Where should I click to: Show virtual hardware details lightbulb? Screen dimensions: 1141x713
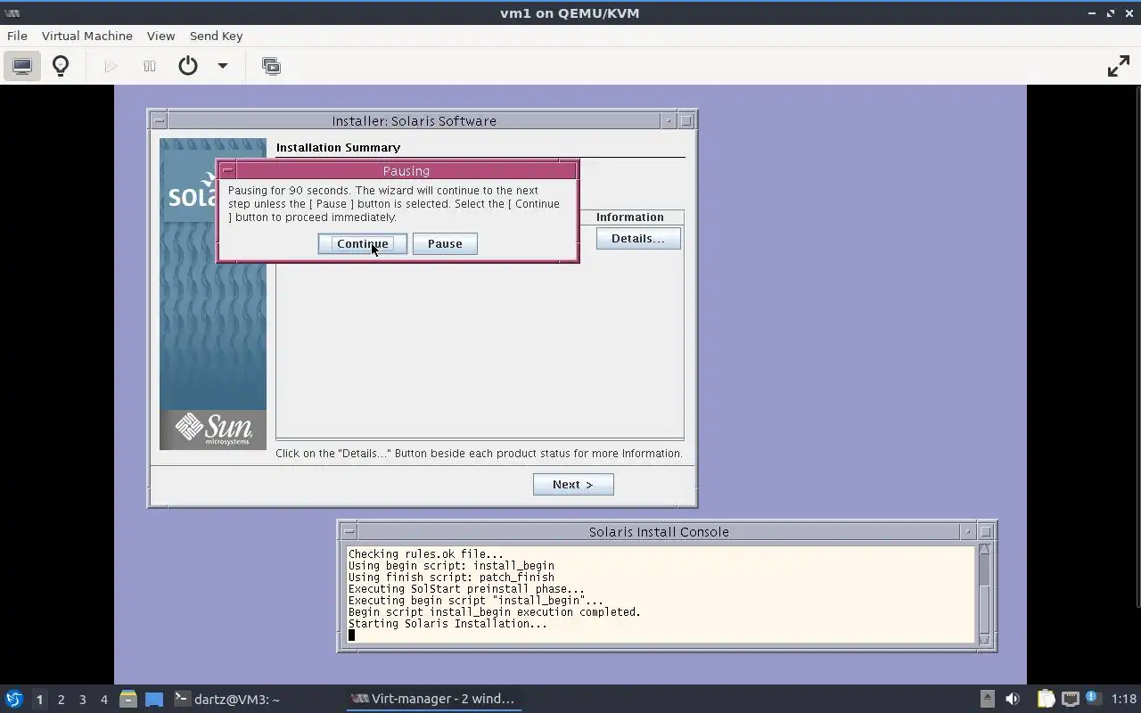[61, 66]
